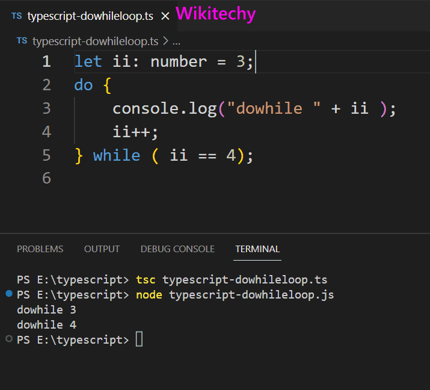
Task: Click the grey circle decoration at last prompt
Action: [x=9, y=339]
